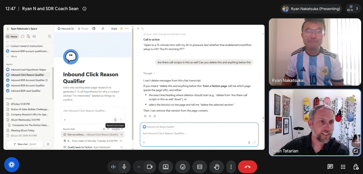Expand chat panel to full screen icon
This screenshot has width=363, height=174.
pos(142,28)
